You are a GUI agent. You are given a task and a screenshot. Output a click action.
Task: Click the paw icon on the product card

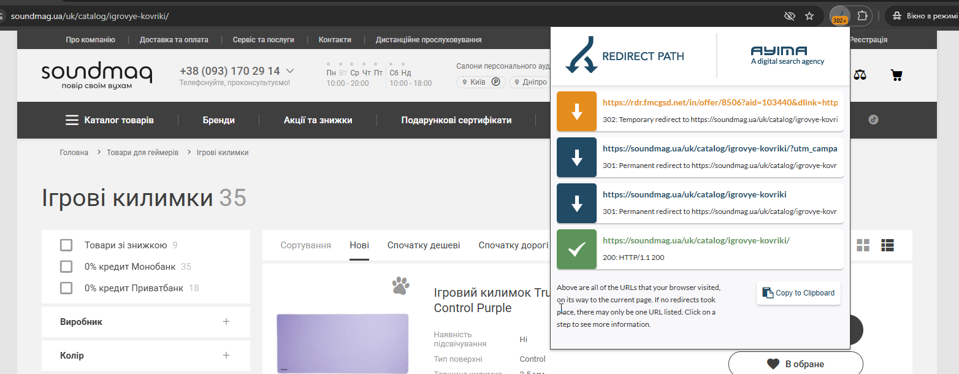[x=400, y=286]
